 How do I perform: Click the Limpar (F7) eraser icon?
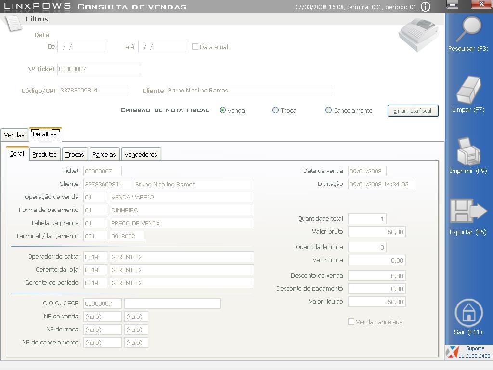pos(468,90)
